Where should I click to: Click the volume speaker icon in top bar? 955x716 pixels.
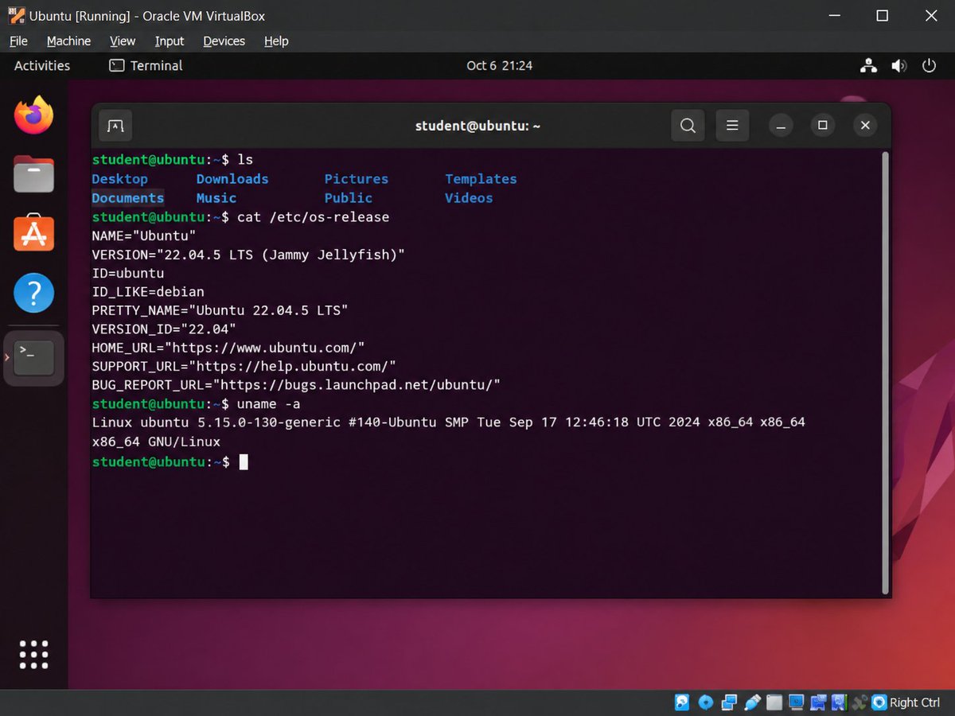(898, 66)
